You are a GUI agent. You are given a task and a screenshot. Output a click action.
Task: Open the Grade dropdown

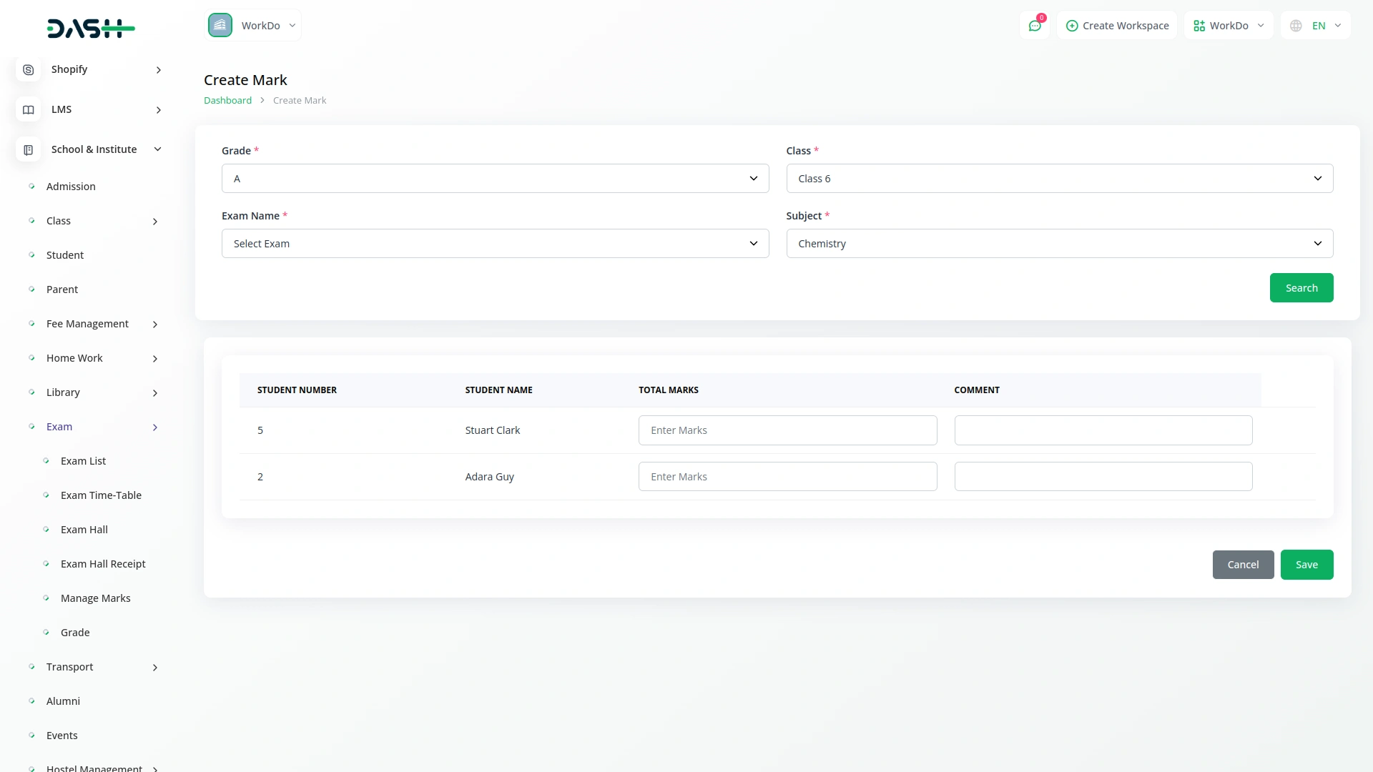point(495,179)
